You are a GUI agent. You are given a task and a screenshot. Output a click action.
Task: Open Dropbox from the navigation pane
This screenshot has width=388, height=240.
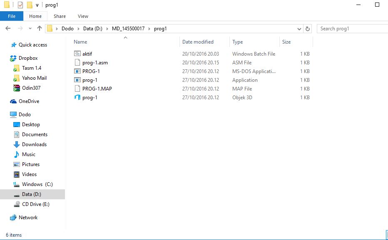point(28,58)
